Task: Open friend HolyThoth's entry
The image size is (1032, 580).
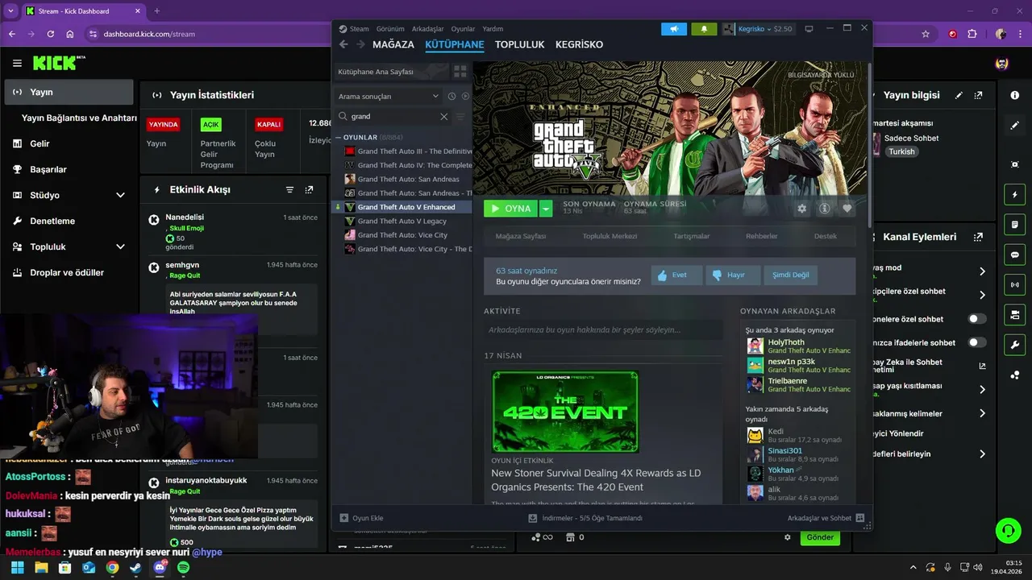Action: 798,346
